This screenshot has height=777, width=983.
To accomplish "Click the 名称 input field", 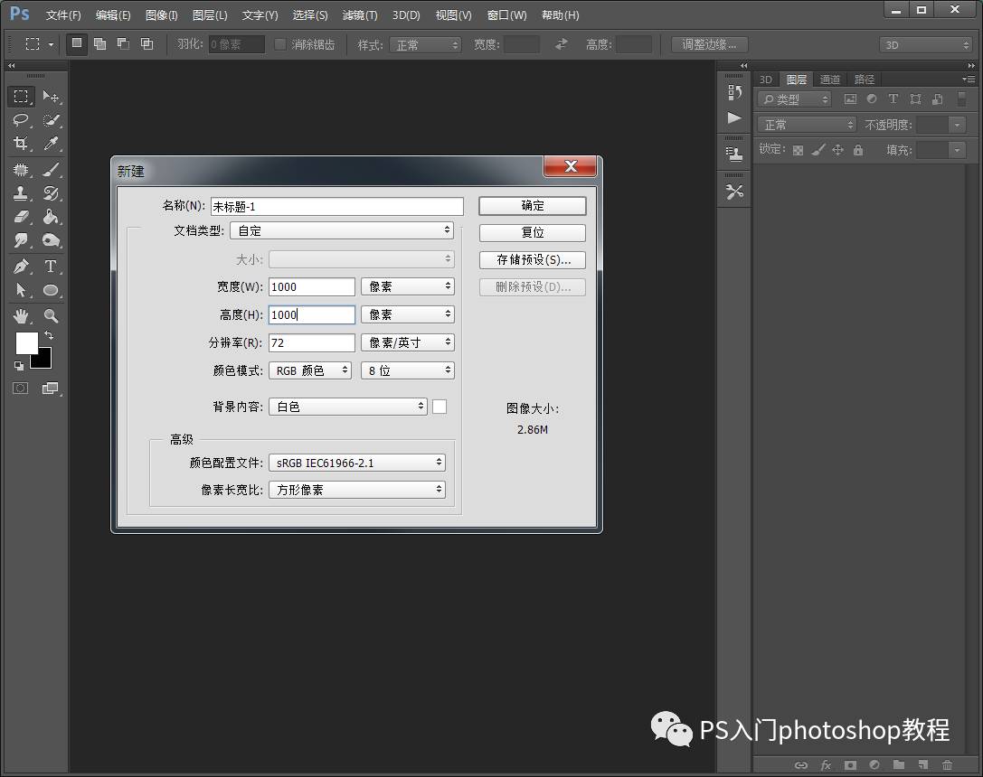I will click(x=337, y=207).
